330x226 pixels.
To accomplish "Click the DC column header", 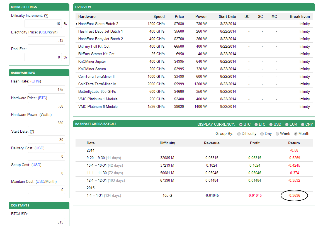I will 247,17.
